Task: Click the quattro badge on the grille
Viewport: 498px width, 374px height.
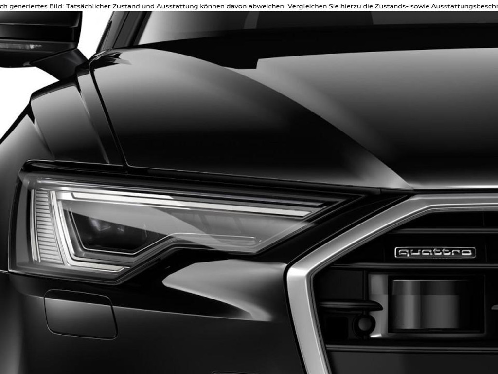Action: (x=434, y=252)
